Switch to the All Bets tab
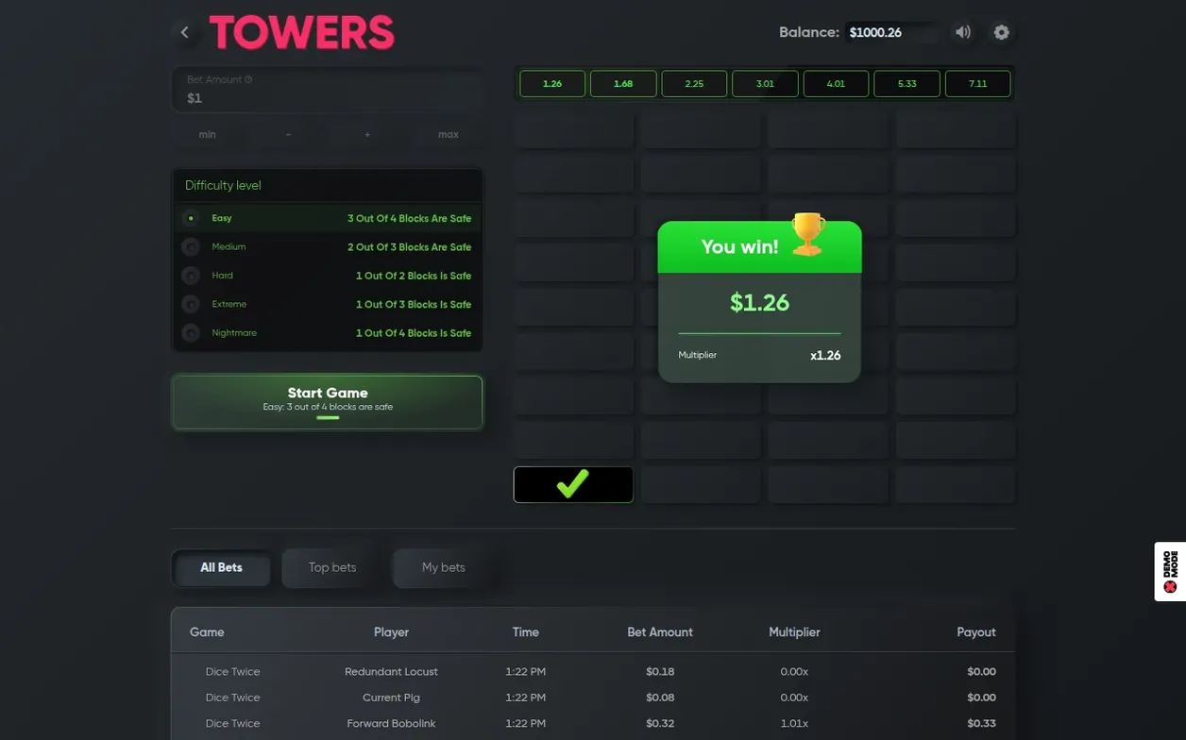Screen dimensions: 1186x740 coord(221,567)
